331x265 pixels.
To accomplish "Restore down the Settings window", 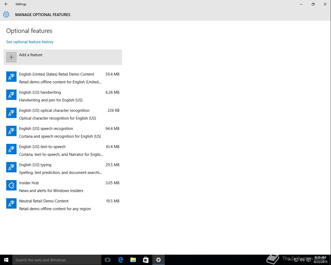I will [x=313, y=4].
